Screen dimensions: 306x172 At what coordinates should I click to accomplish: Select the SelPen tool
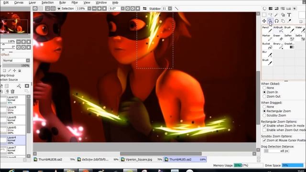pyautogui.click(x=289, y=37)
